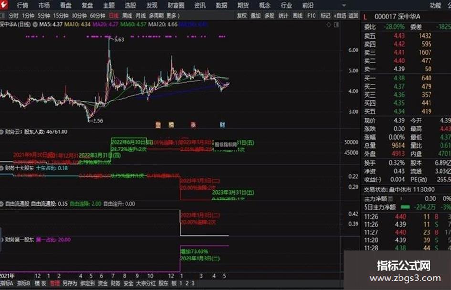
Task: Click the 返回 back button
Action: tap(354, 16)
